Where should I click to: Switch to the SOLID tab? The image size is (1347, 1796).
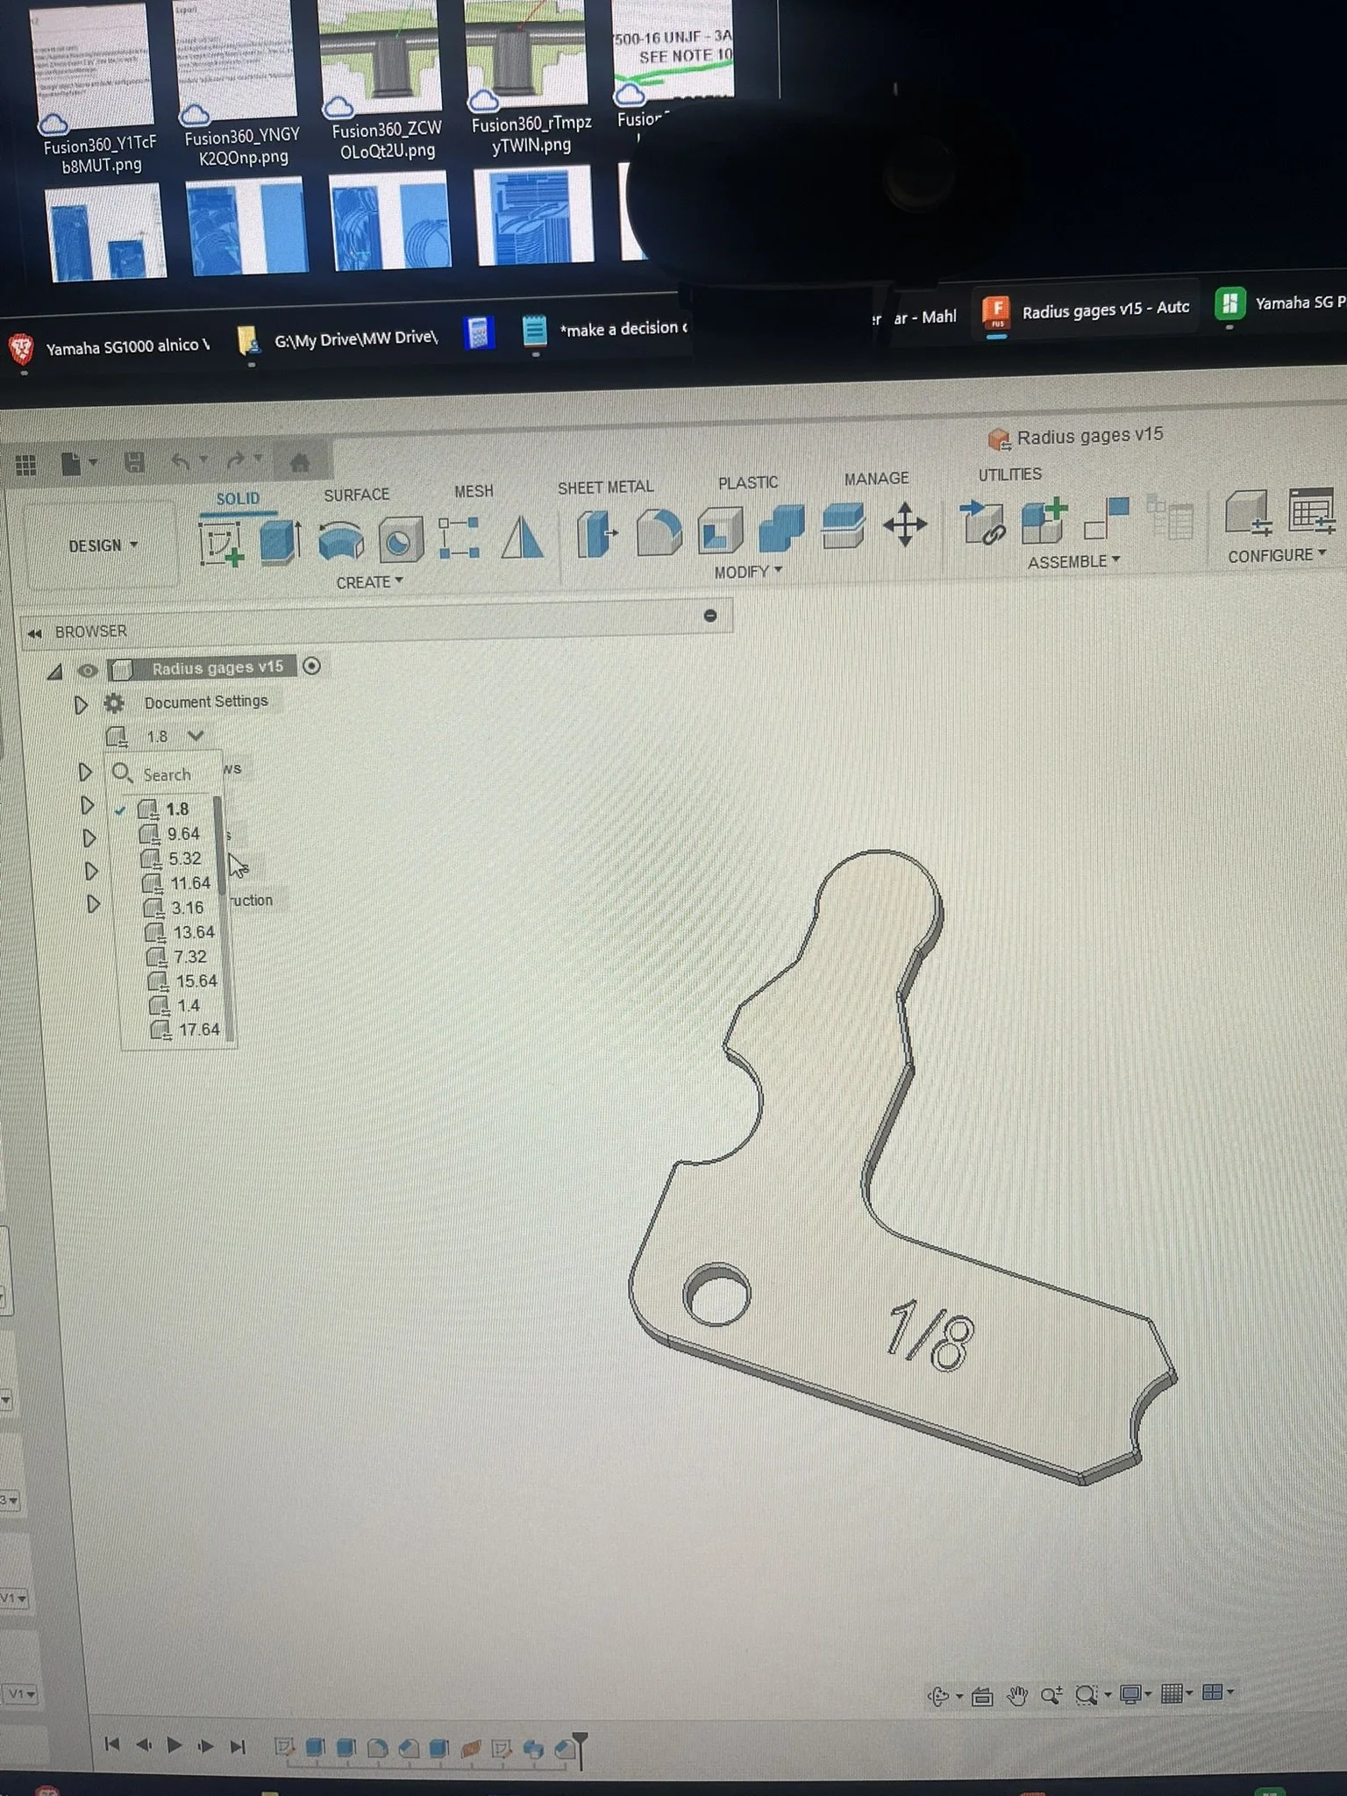point(238,498)
